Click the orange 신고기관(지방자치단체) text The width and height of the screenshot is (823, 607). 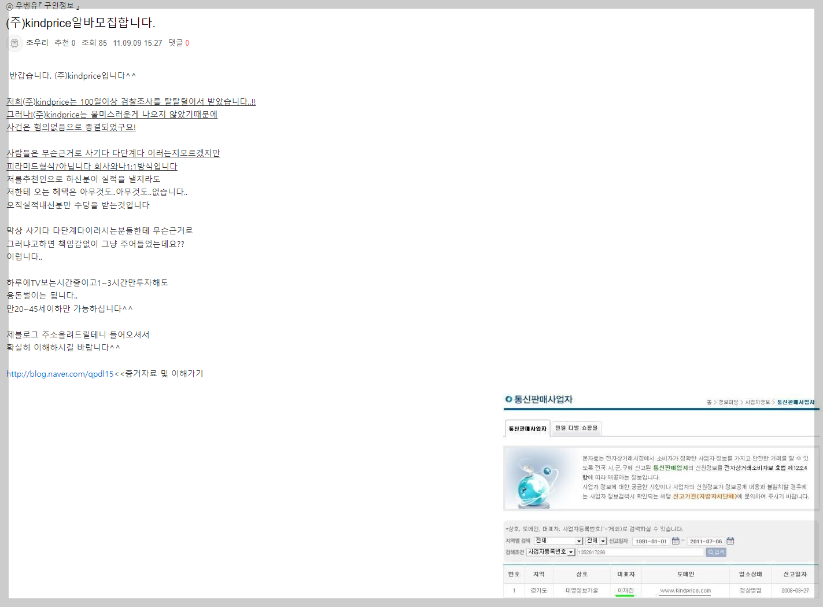704,496
